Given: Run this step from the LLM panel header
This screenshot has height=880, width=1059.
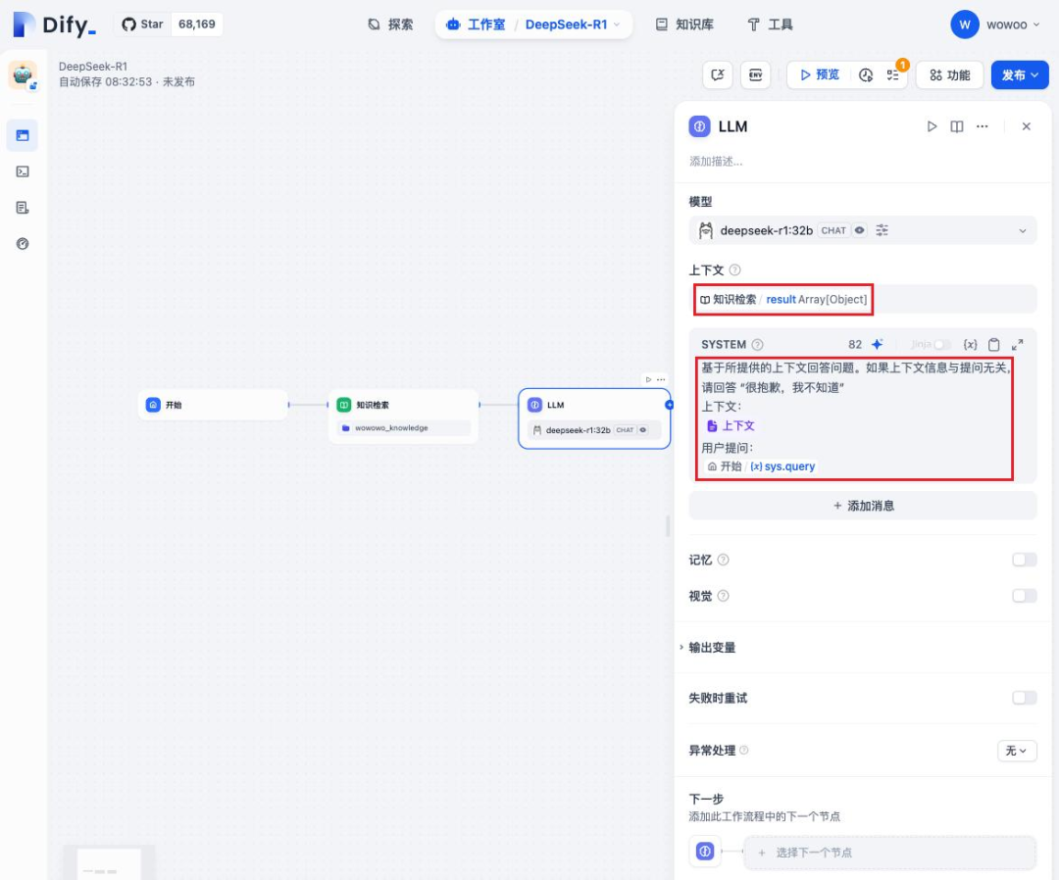Looking at the screenshot, I should coord(932,126).
